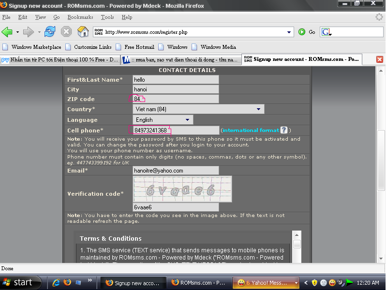The height and width of the screenshot is (290, 387).
Task: Click the green Go button
Action: tap(307, 32)
